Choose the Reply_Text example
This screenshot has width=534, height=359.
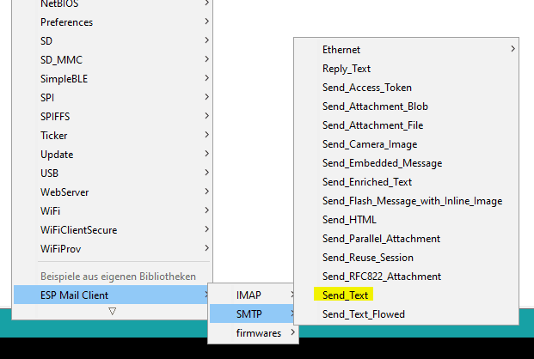pos(347,69)
